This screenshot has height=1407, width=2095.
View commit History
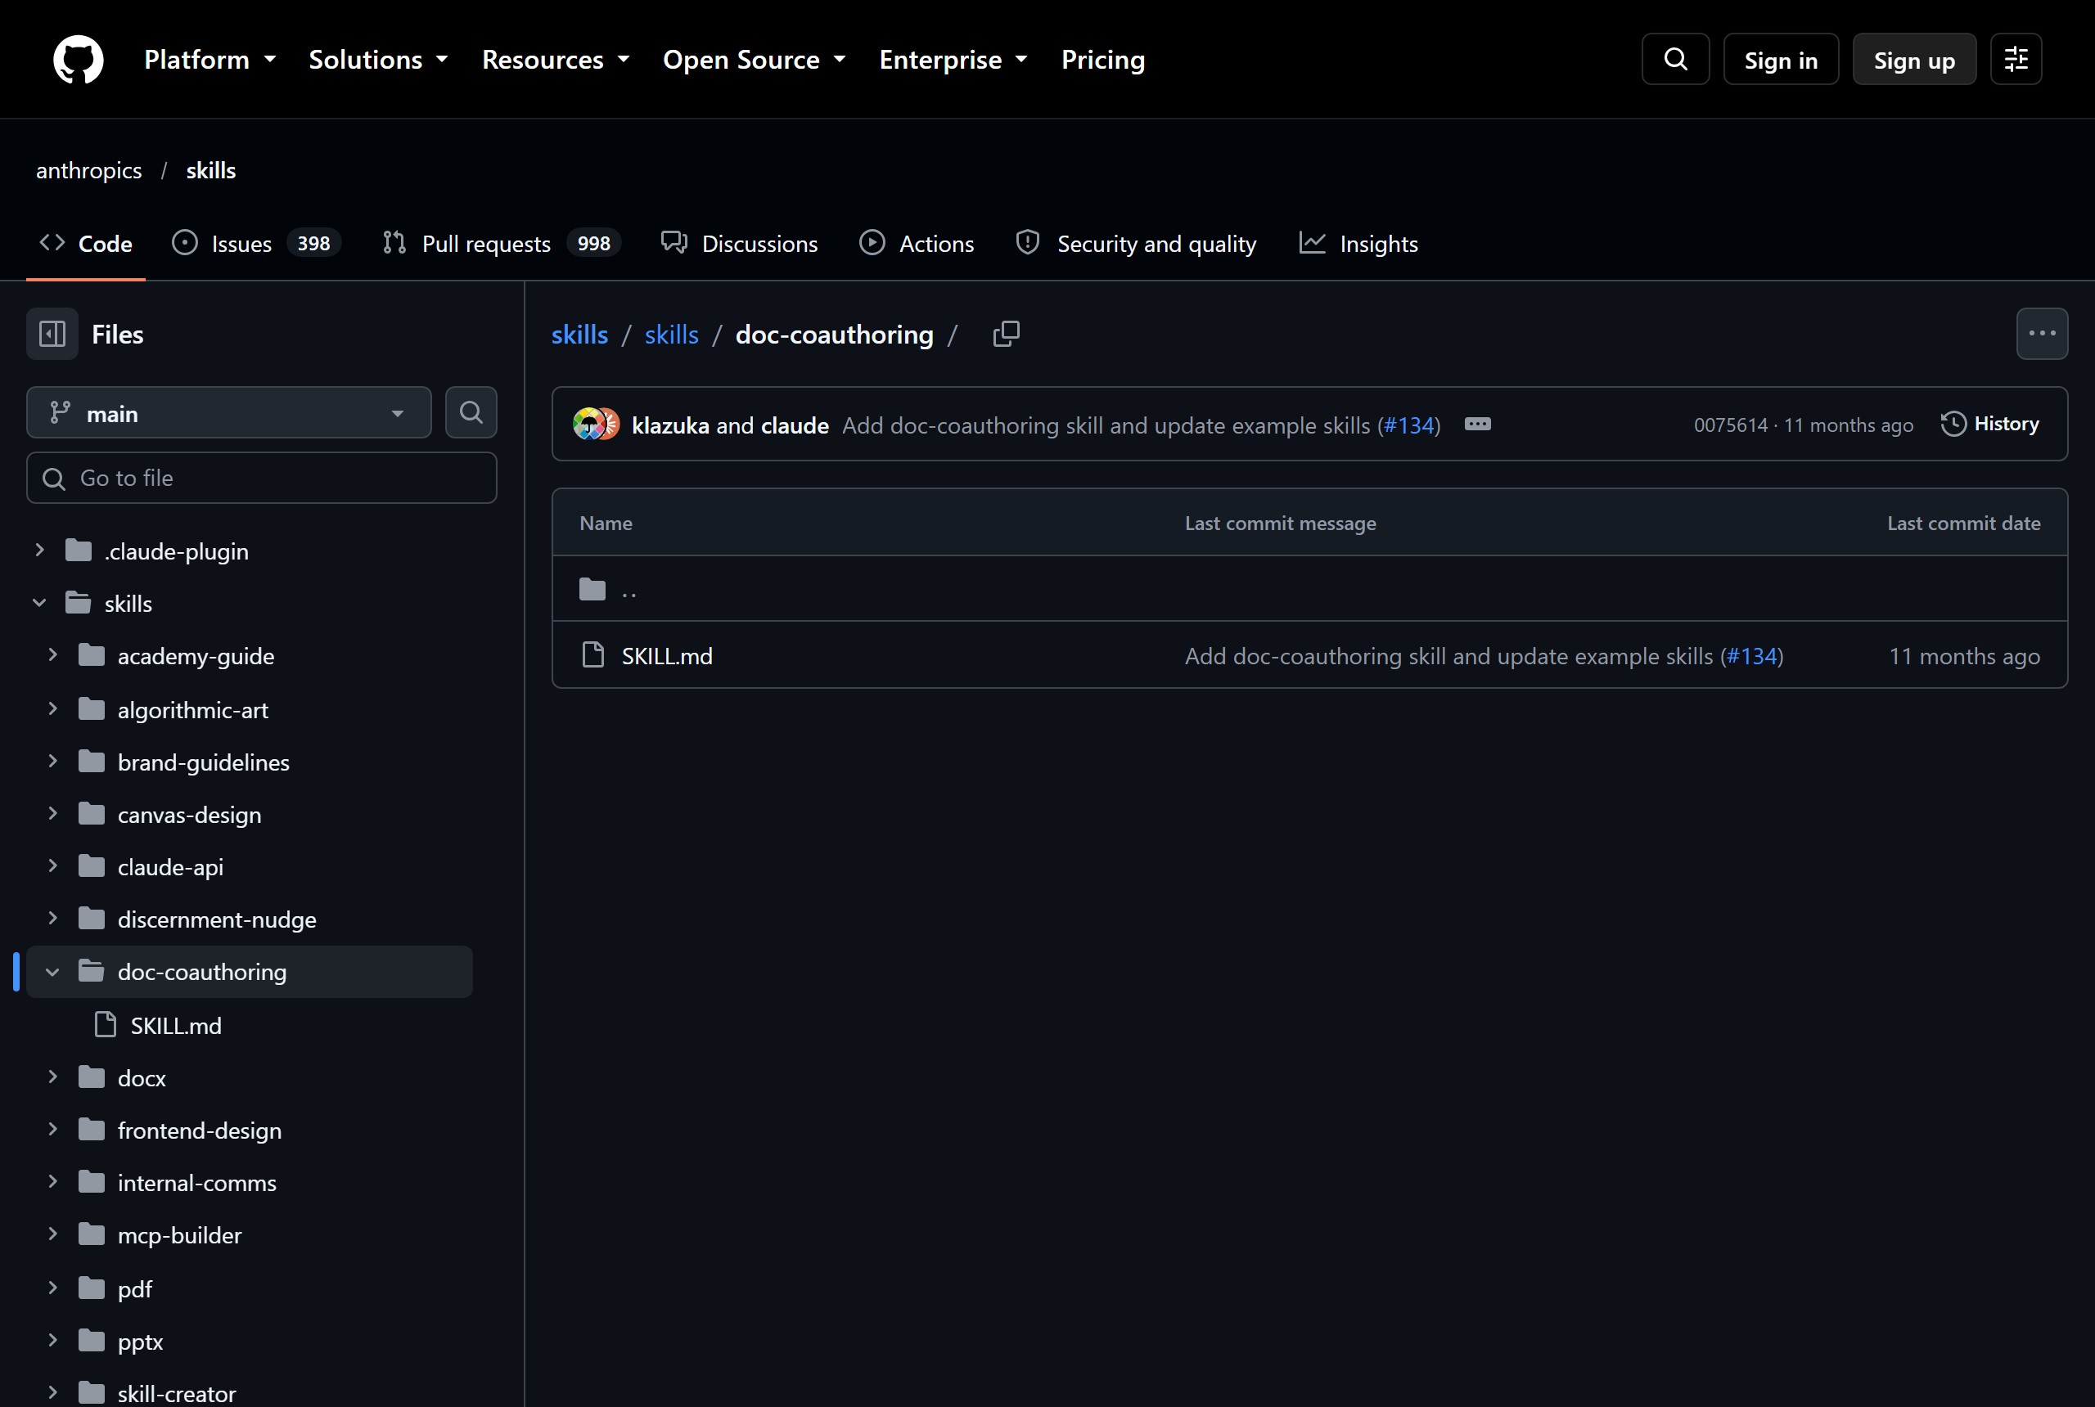(1990, 424)
